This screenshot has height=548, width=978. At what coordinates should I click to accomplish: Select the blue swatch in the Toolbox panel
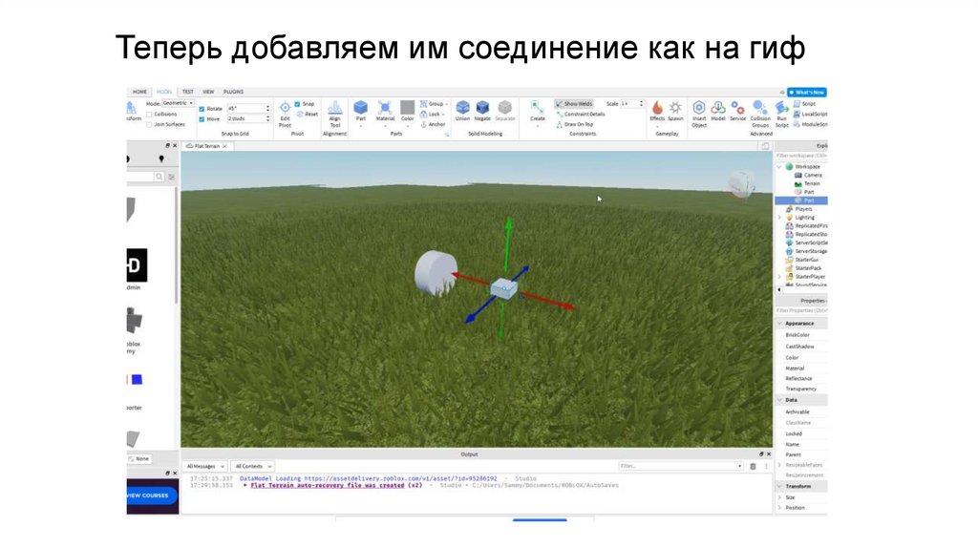click(138, 380)
